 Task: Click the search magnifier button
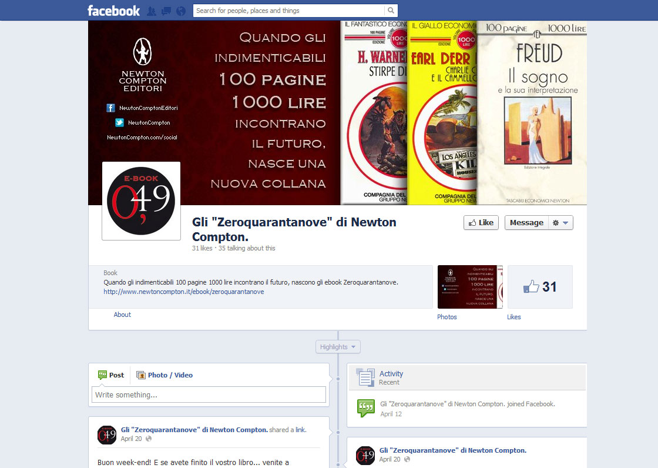click(391, 11)
